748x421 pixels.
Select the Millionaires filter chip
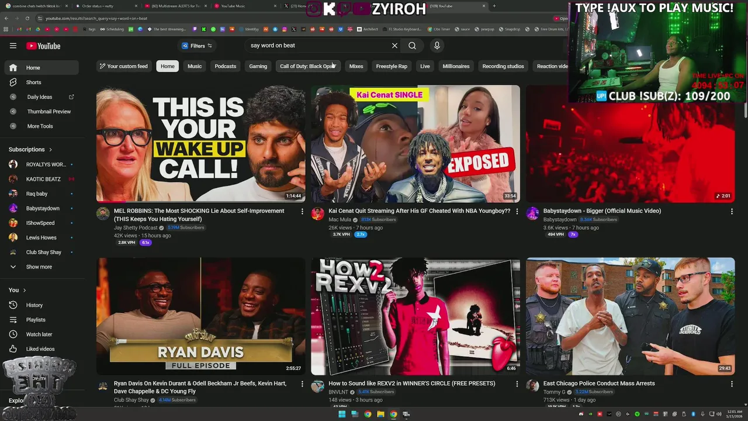click(456, 66)
